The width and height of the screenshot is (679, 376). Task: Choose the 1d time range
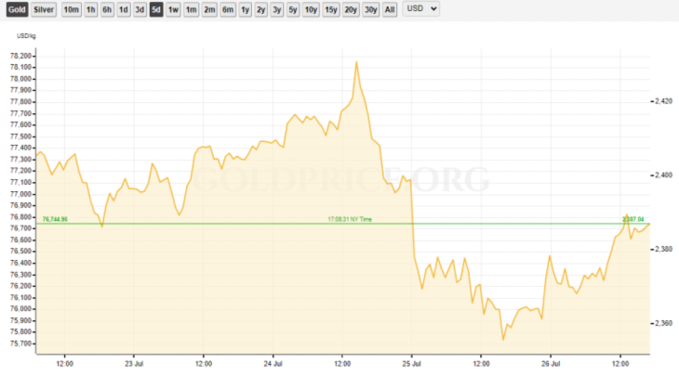click(124, 9)
